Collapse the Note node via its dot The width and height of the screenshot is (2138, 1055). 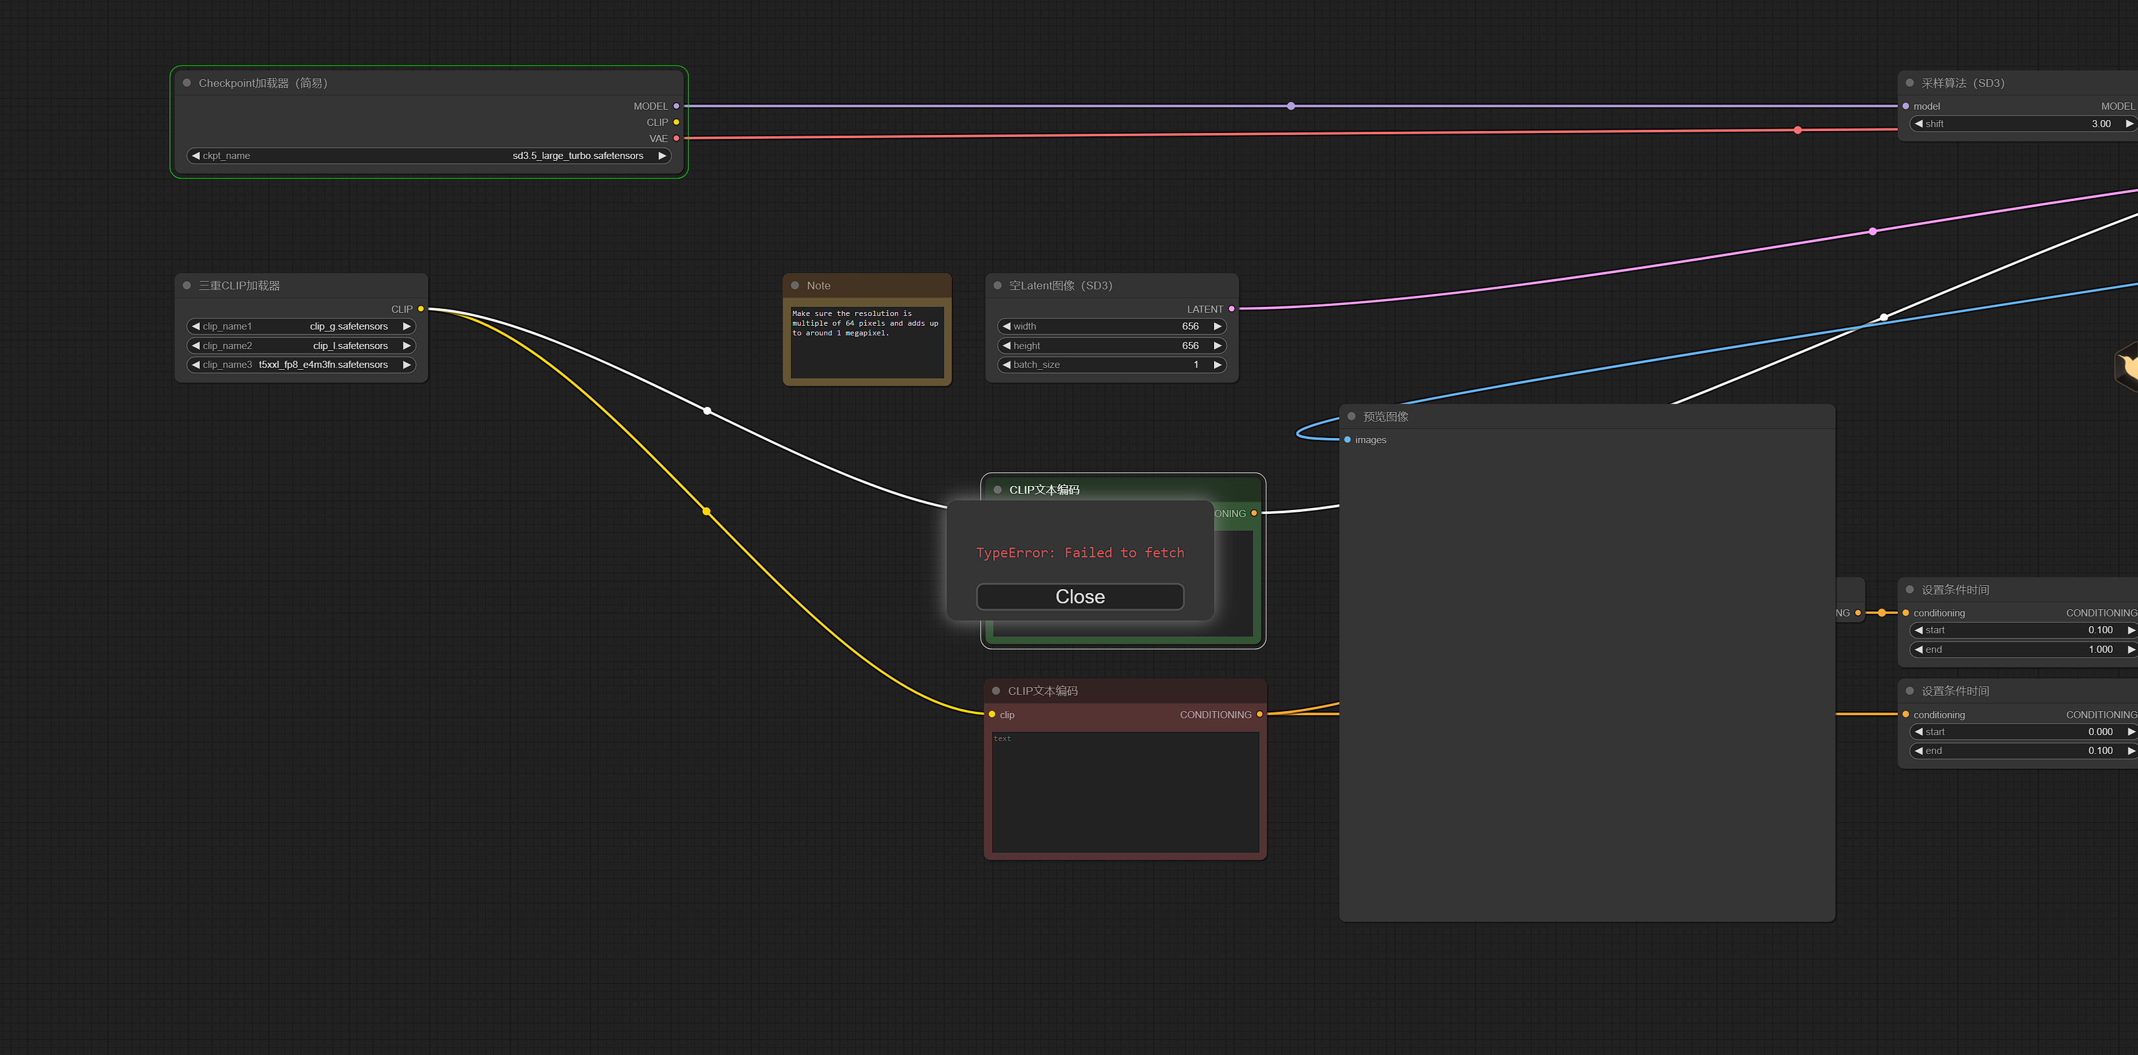[795, 285]
